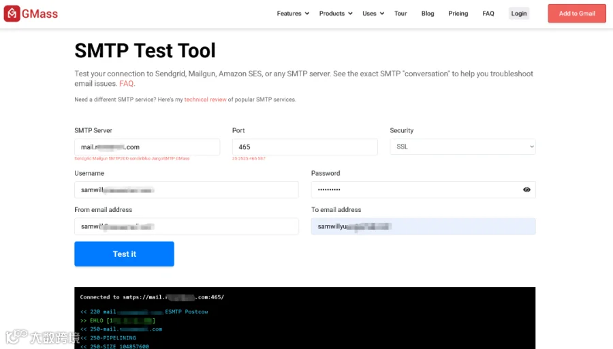Toggle password visibility eye icon
The image size is (613, 349).
526,189
